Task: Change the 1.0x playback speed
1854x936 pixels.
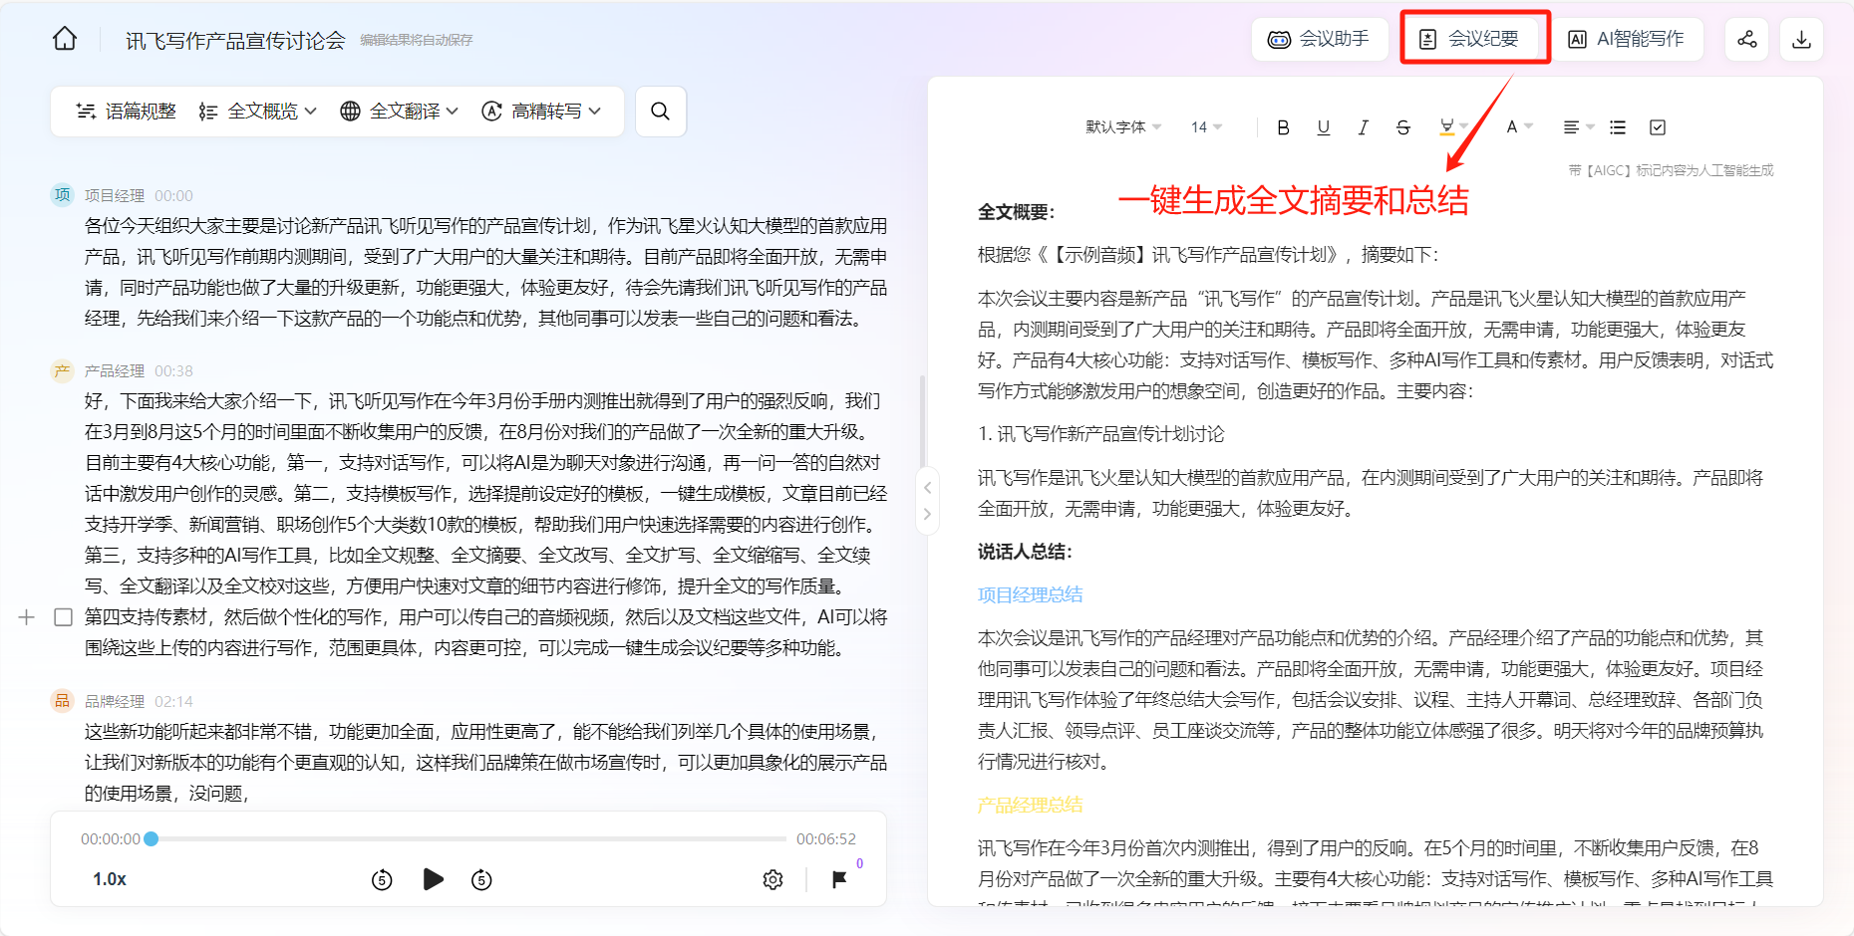Action: tap(110, 879)
